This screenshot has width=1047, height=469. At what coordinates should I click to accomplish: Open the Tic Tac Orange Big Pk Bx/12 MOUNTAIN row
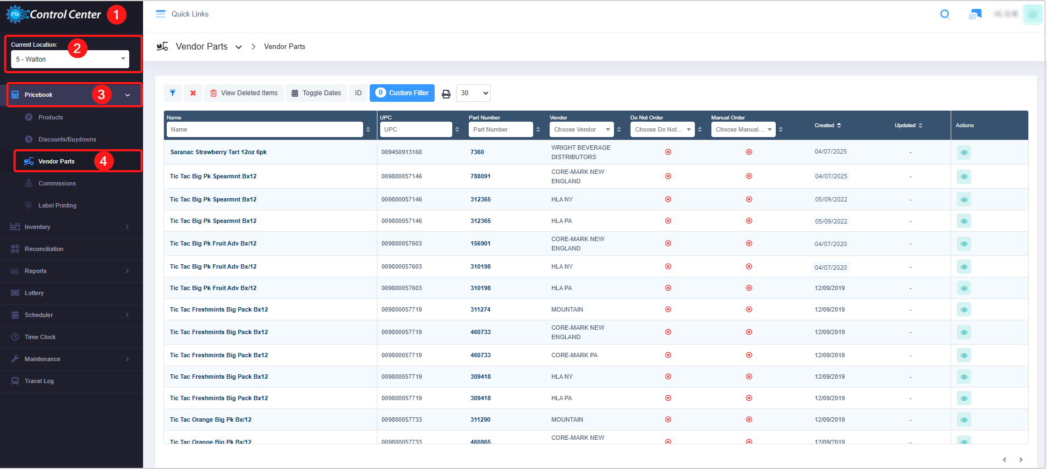pos(596,419)
